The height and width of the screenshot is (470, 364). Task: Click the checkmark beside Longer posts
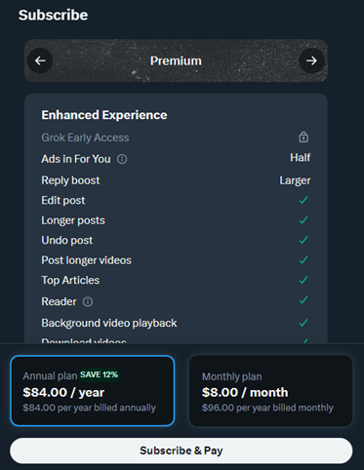[x=303, y=220]
